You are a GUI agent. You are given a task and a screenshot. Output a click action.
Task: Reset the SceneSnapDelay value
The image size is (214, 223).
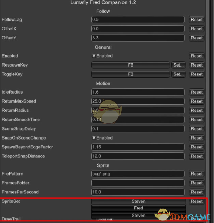coord(197,129)
